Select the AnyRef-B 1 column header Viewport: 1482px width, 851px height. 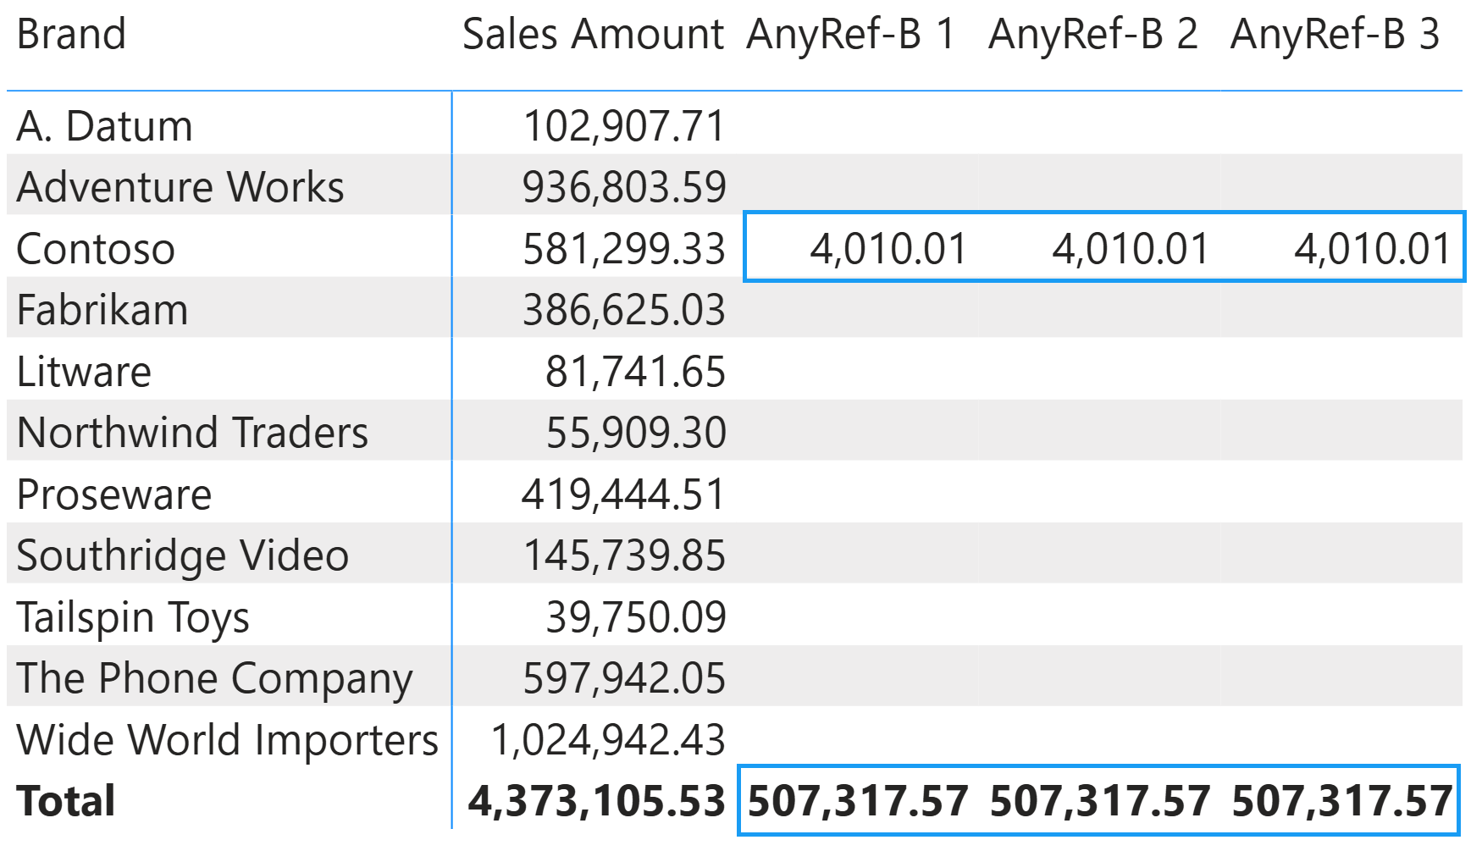(850, 36)
